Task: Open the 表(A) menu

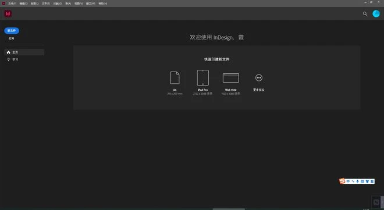Action: (x=68, y=3)
